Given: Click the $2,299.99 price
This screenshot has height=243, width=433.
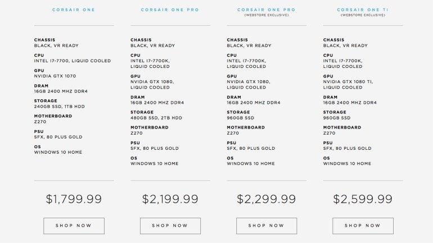Looking at the screenshot, I should pyautogui.click(x=267, y=199).
